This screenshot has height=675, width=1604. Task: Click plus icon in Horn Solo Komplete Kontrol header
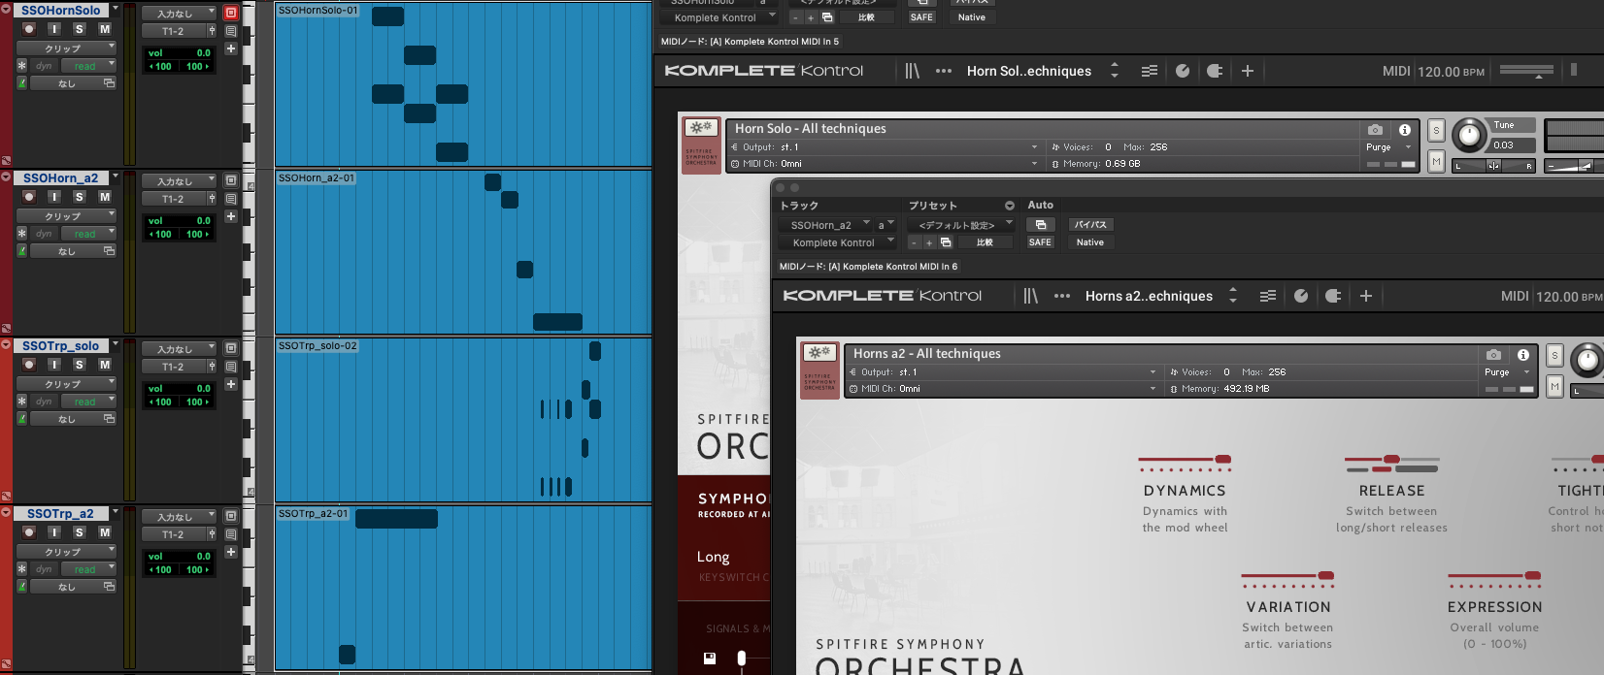click(x=1248, y=71)
